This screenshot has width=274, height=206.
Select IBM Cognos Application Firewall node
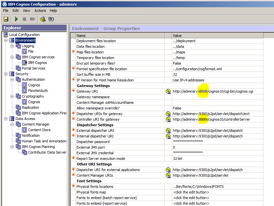(x=44, y=113)
